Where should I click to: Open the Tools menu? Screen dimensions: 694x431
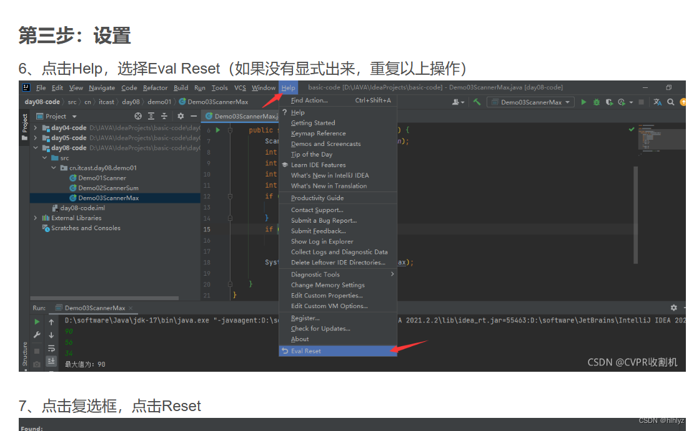pos(219,88)
